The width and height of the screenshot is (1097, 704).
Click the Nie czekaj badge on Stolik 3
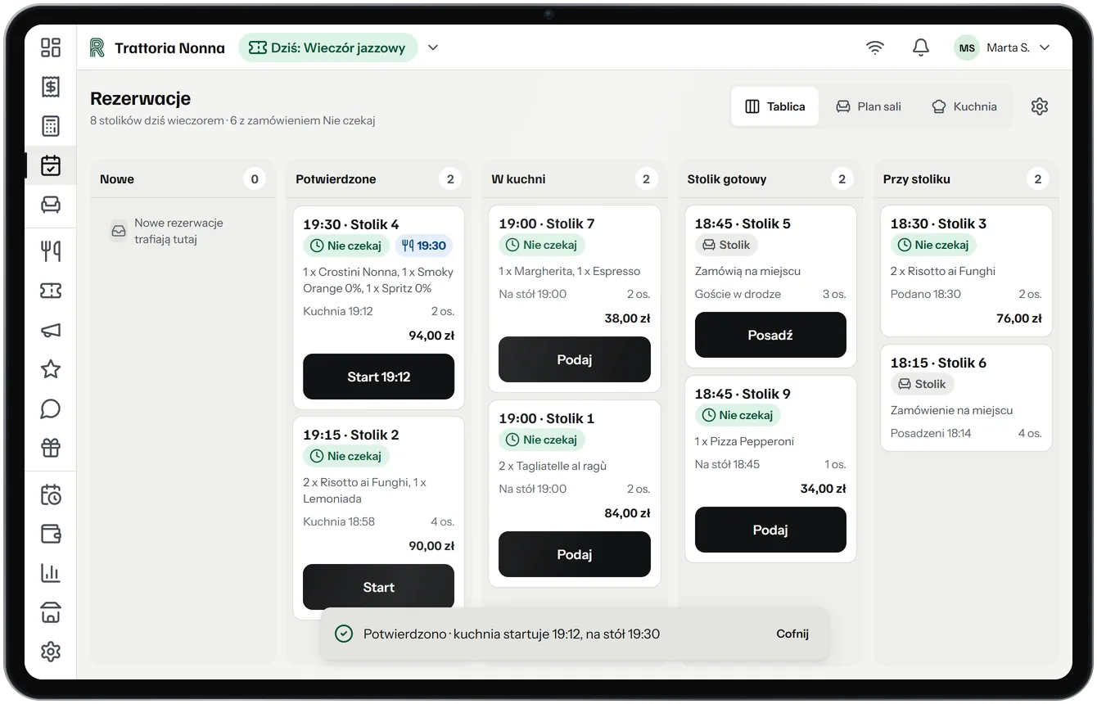point(933,245)
